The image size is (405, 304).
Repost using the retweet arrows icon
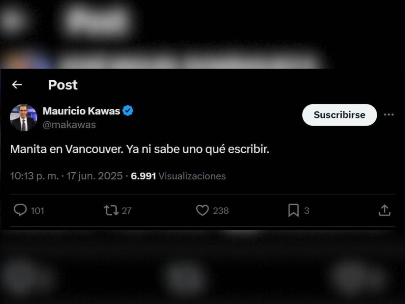(111, 211)
